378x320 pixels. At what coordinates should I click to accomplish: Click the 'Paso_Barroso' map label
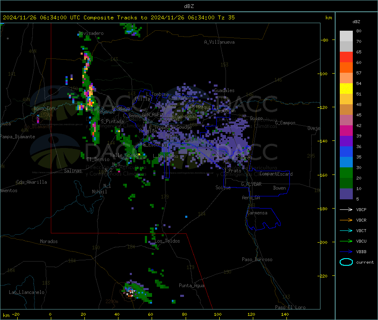pos(257,259)
